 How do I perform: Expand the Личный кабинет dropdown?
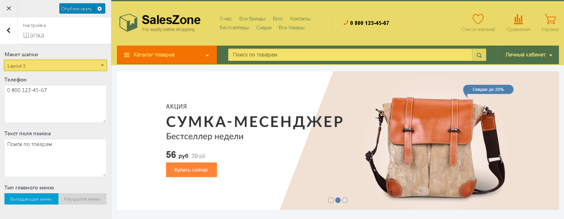pyautogui.click(x=528, y=55)
